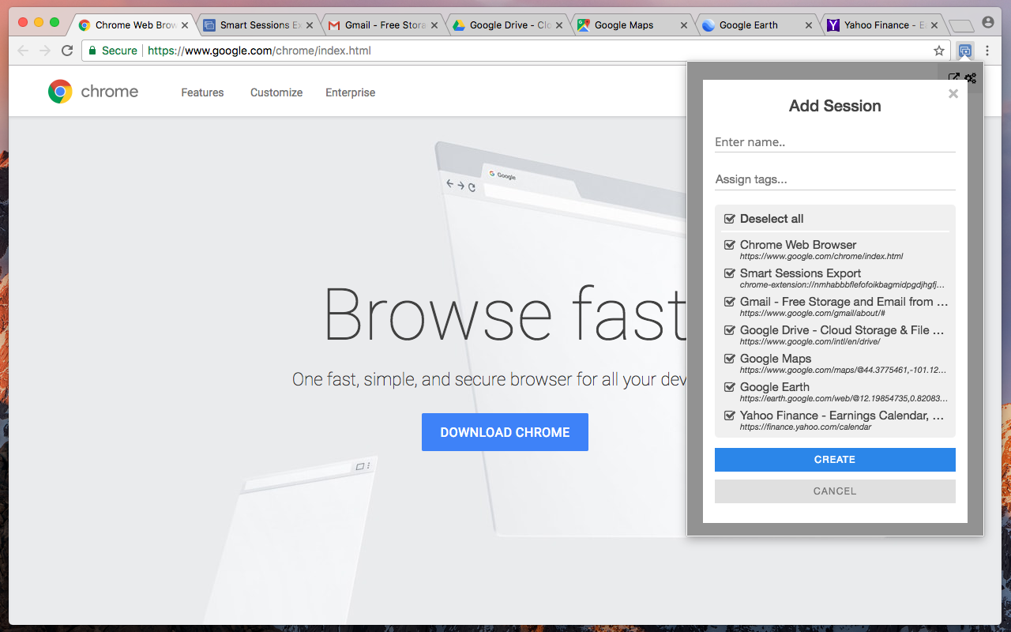Uncheck the Smart Sessions Export entry
1011x632 pixels.
[x=730, y=273]
